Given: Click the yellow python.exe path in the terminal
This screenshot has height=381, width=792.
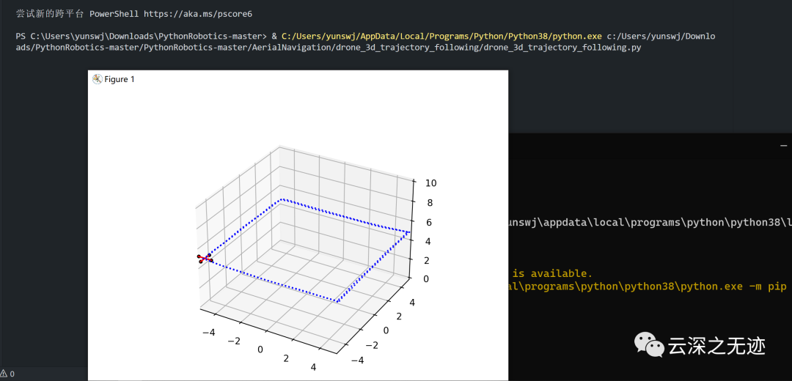Looking at the screenshot, I should (442, 37).
